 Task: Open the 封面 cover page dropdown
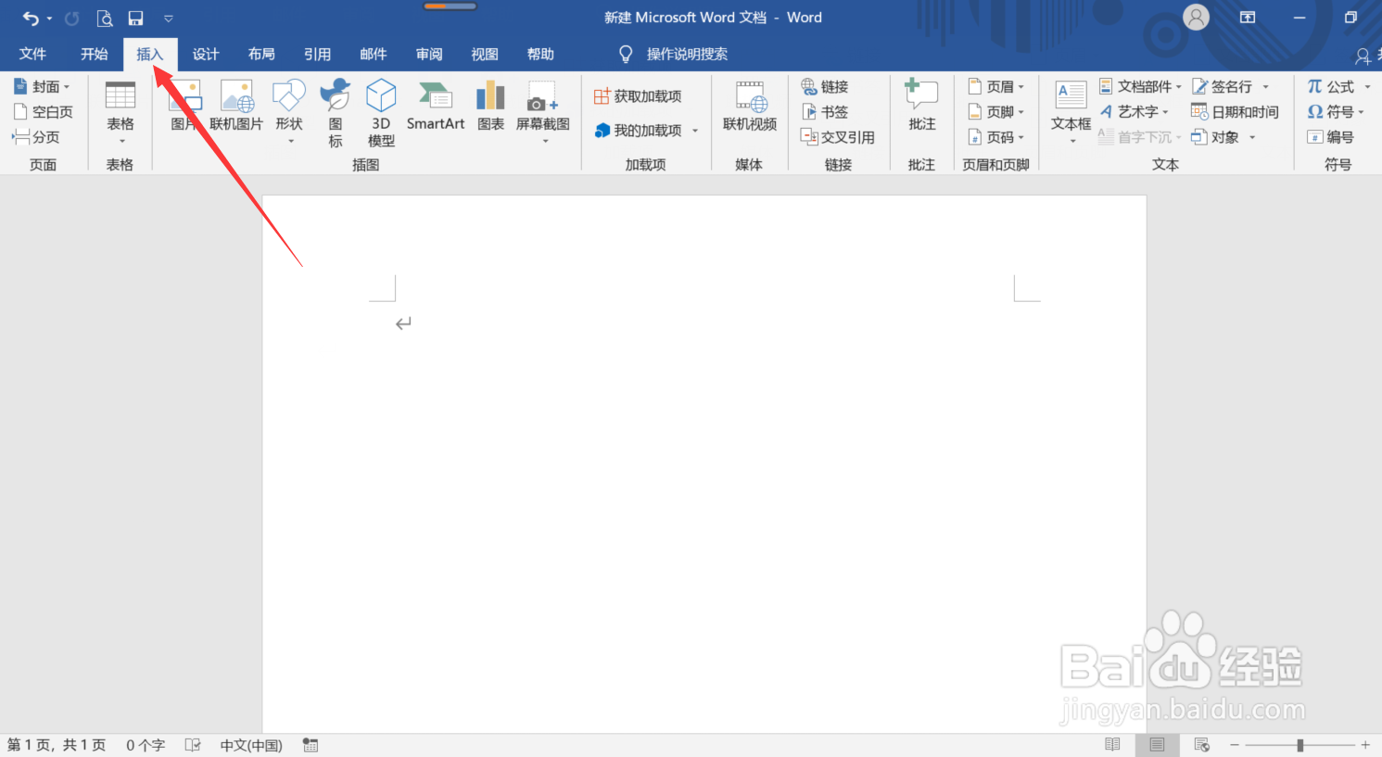[x=42, y=86]
